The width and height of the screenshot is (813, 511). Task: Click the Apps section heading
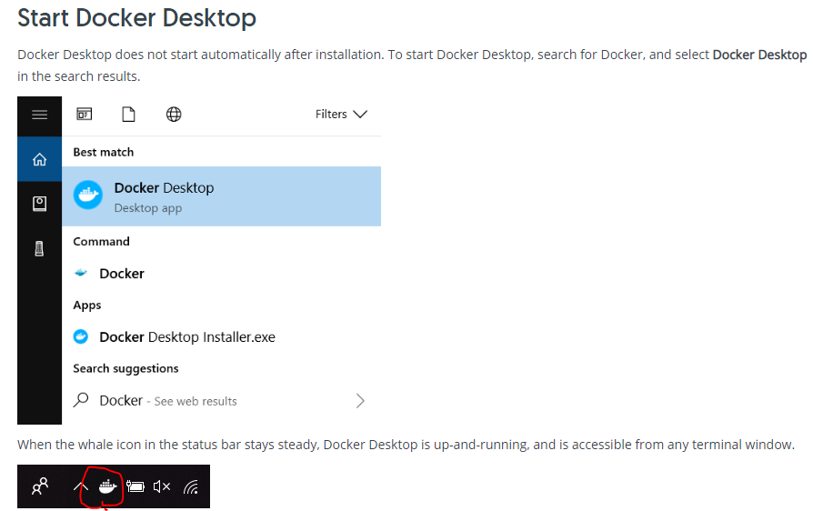pyautogui.click(x=87, y=306)
